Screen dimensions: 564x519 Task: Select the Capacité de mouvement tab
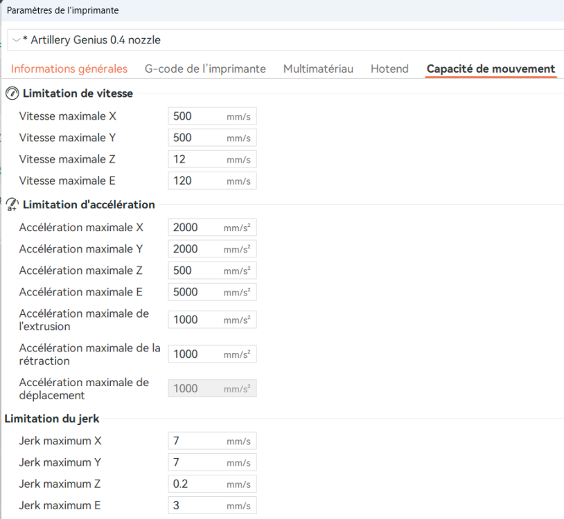tap(491, 69)
